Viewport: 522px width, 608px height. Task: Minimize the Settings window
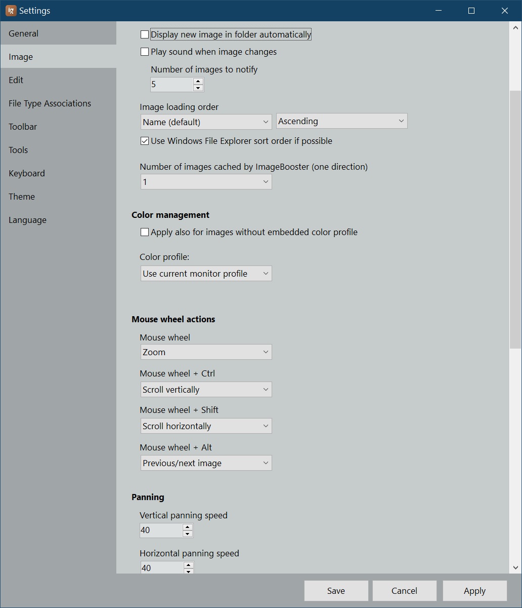pyautogui.click(x=439, y=11)
